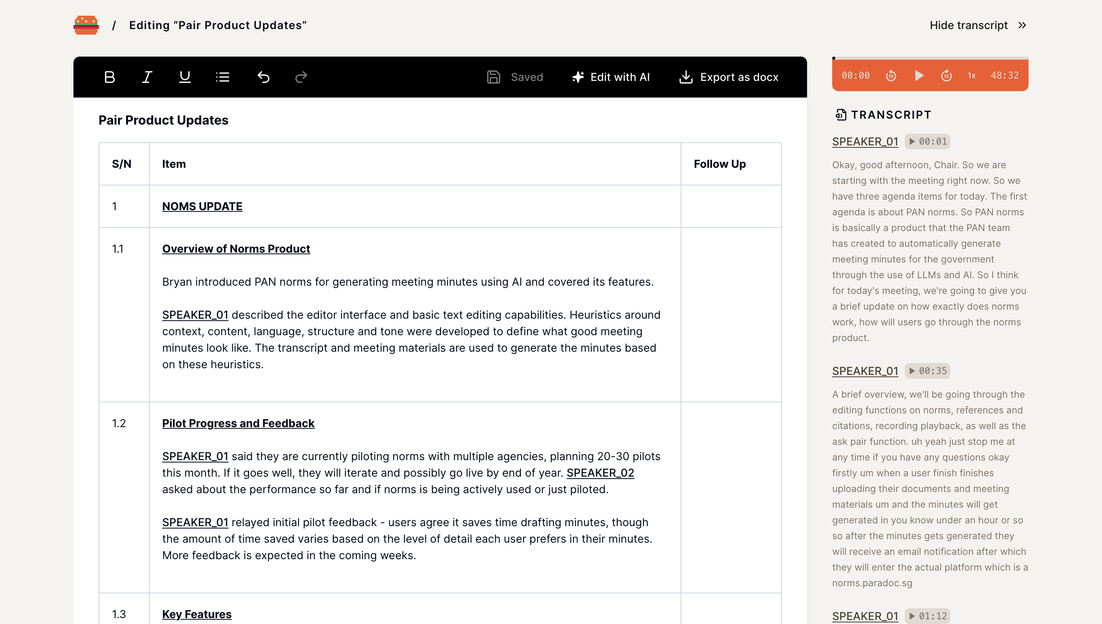
Task: Insert a bullet list
Action: pyautogui.click(x=224, y=77)
